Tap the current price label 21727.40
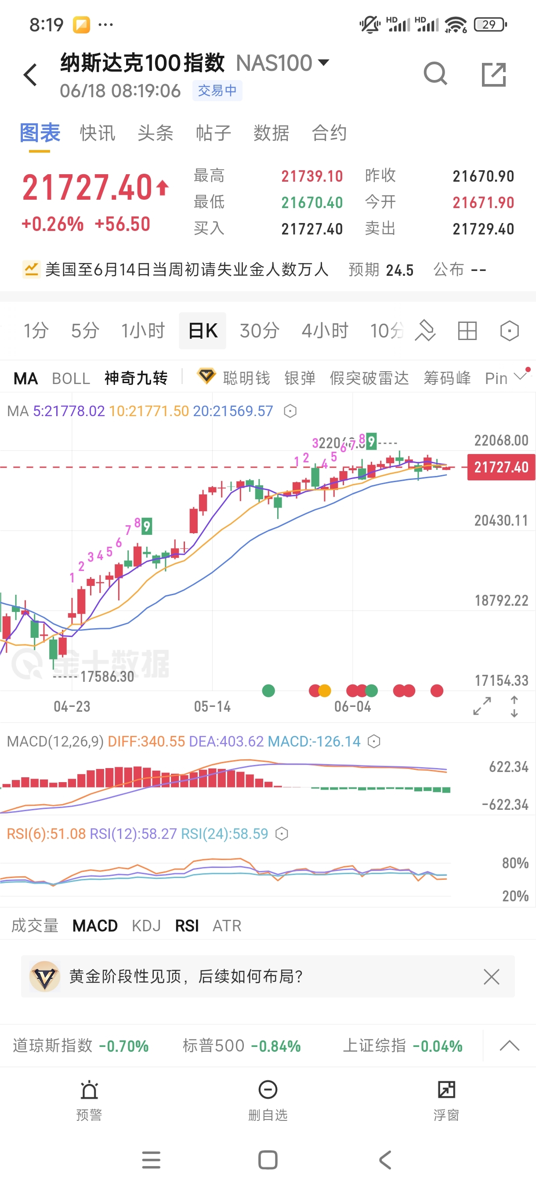 [x=501, y=467]
